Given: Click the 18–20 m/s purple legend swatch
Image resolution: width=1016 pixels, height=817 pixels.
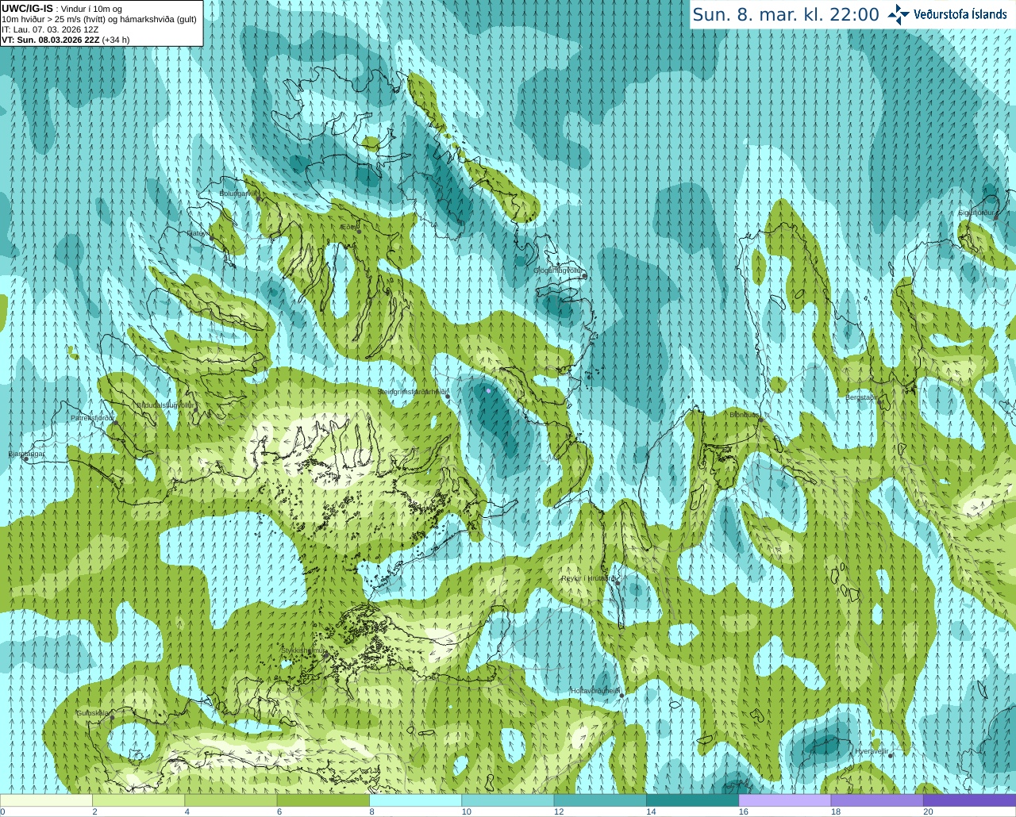Looking at the screenshot, I should tap(877, 800).
